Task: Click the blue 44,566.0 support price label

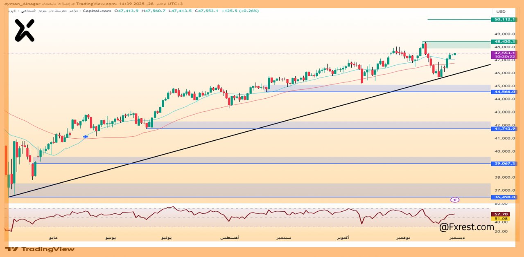Action: pyautogui.click(x=504, y=92)
